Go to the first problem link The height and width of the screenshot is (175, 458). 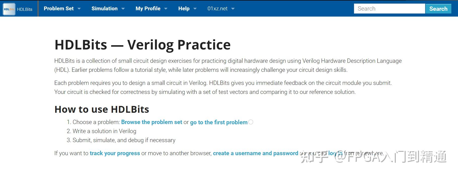[219, 122]
